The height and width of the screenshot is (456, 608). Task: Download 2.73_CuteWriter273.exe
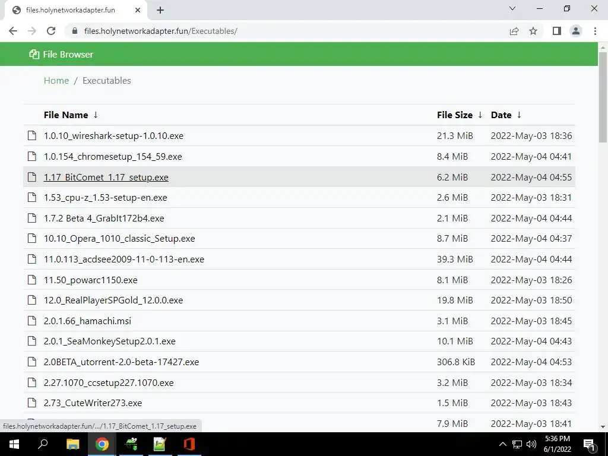tap(93, 403)
